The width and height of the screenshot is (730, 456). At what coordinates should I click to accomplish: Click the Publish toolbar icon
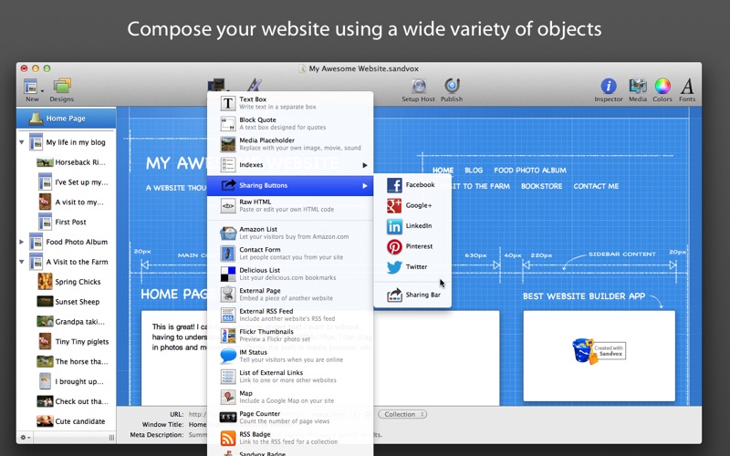pos(452,88)
